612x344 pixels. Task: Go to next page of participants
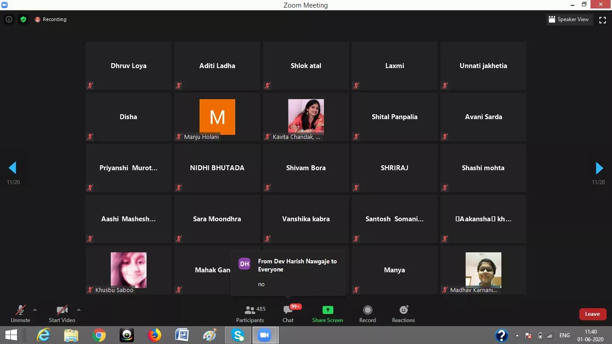(x=599, y=168)
